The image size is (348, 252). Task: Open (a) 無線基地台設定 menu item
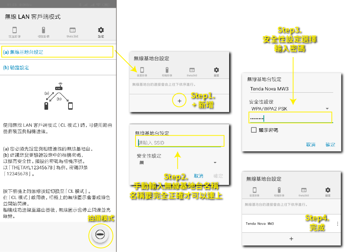(57, 52)
